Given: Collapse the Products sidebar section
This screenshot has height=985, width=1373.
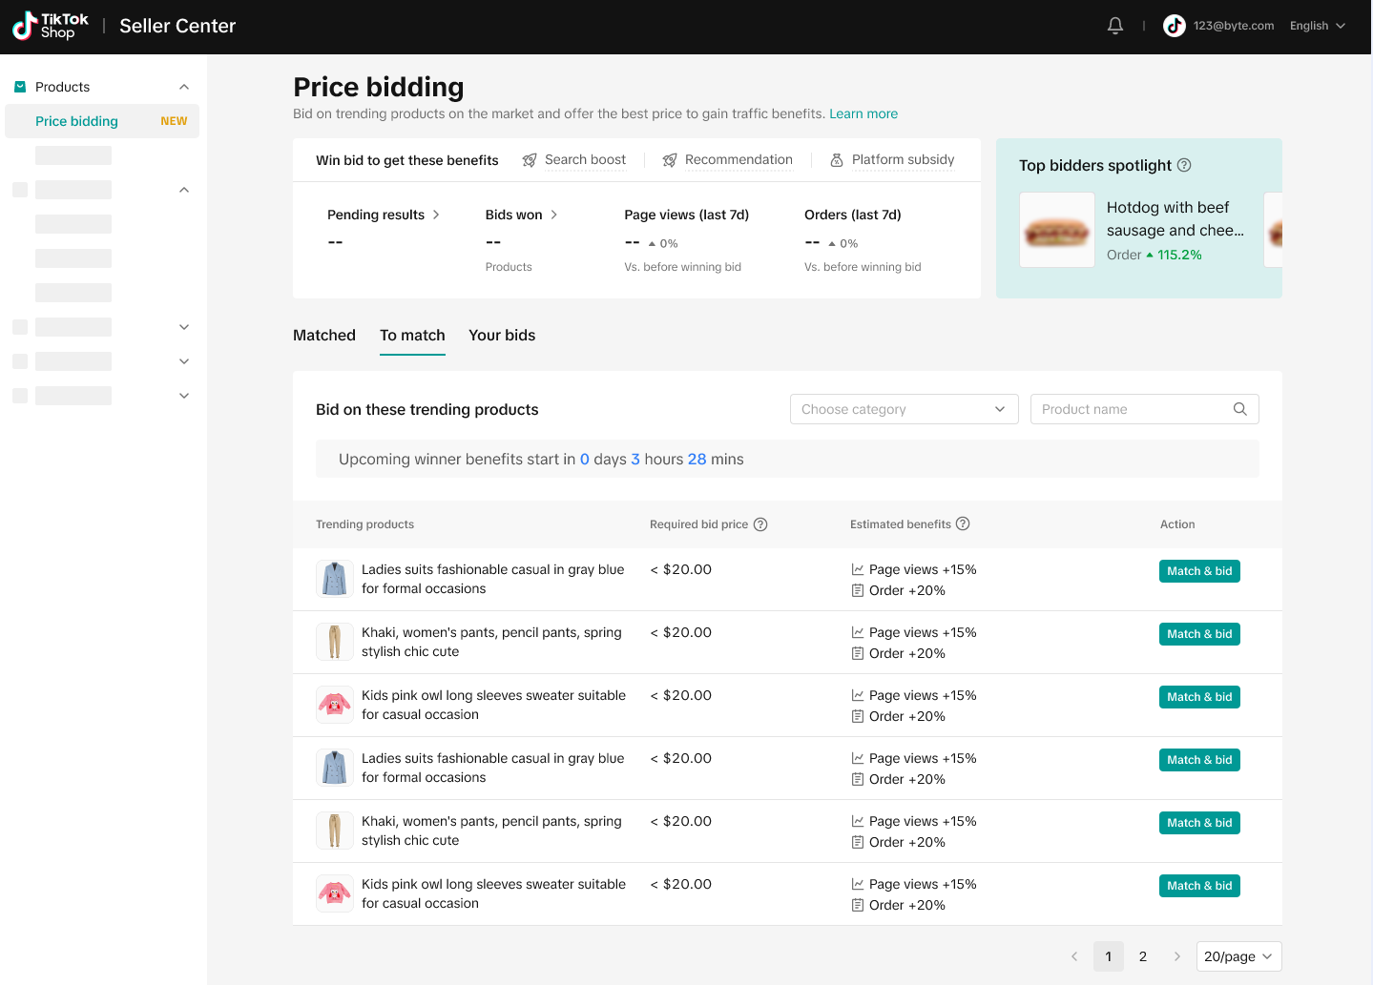Looking at the screenshot, I should (184, 87).
